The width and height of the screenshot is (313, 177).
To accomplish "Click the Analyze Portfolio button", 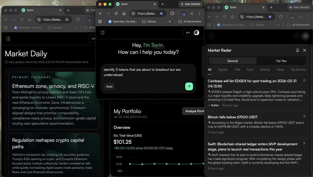I will pyautogui.click(x=193, y=111).
